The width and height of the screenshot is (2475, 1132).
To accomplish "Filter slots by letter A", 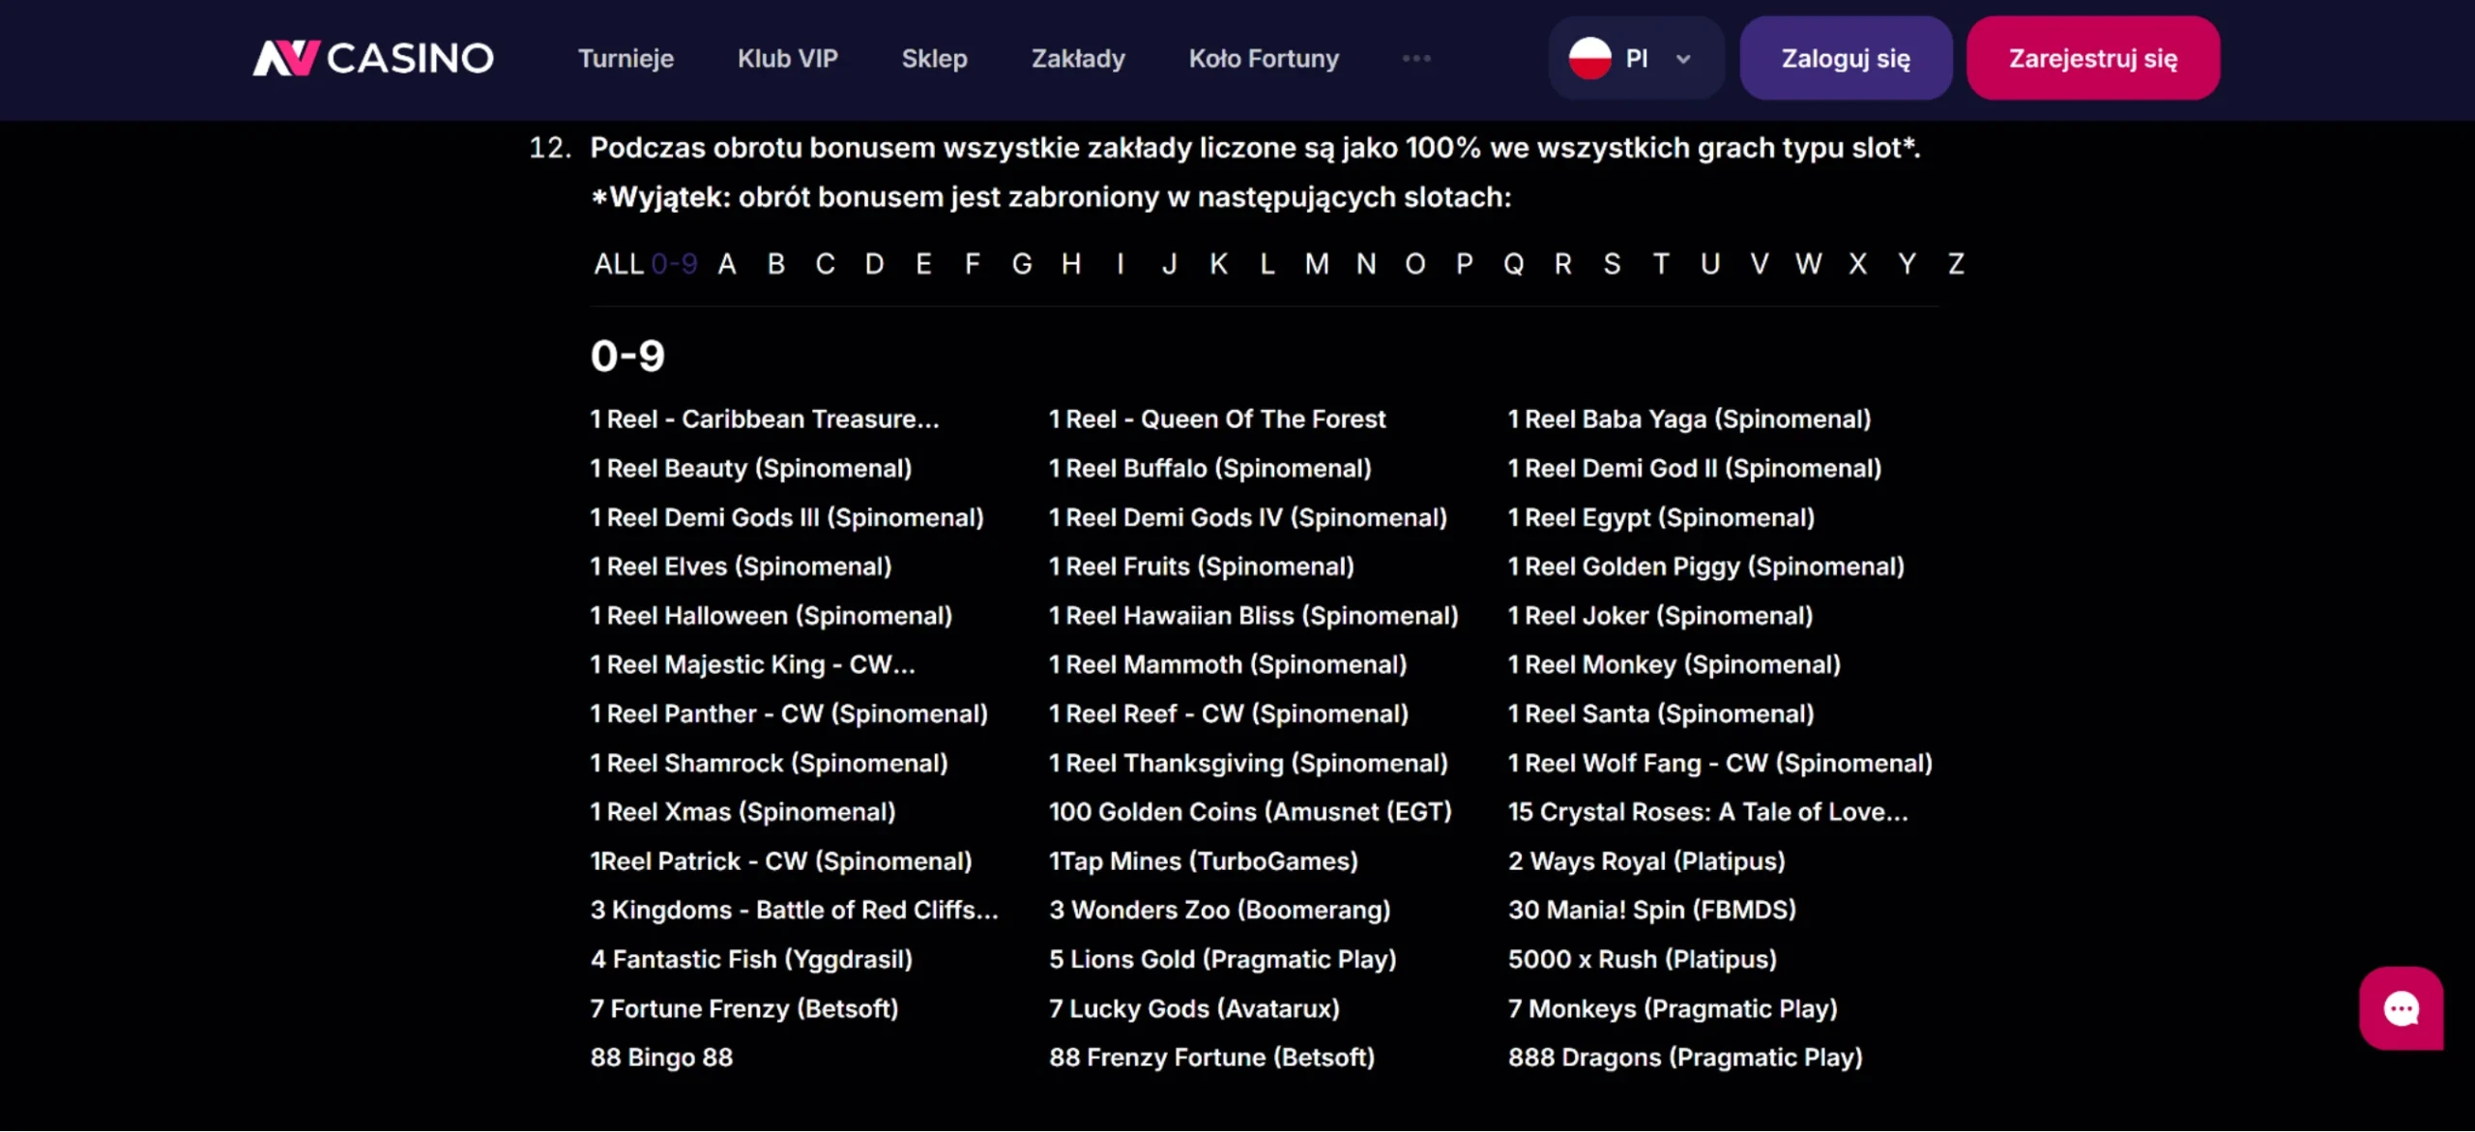I will 727,264.
